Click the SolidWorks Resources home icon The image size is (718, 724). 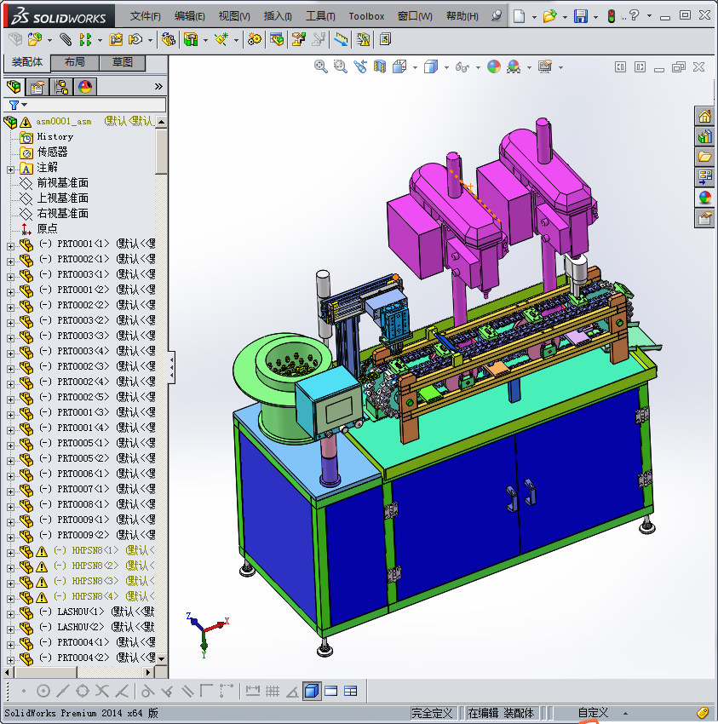click(704, 116)
